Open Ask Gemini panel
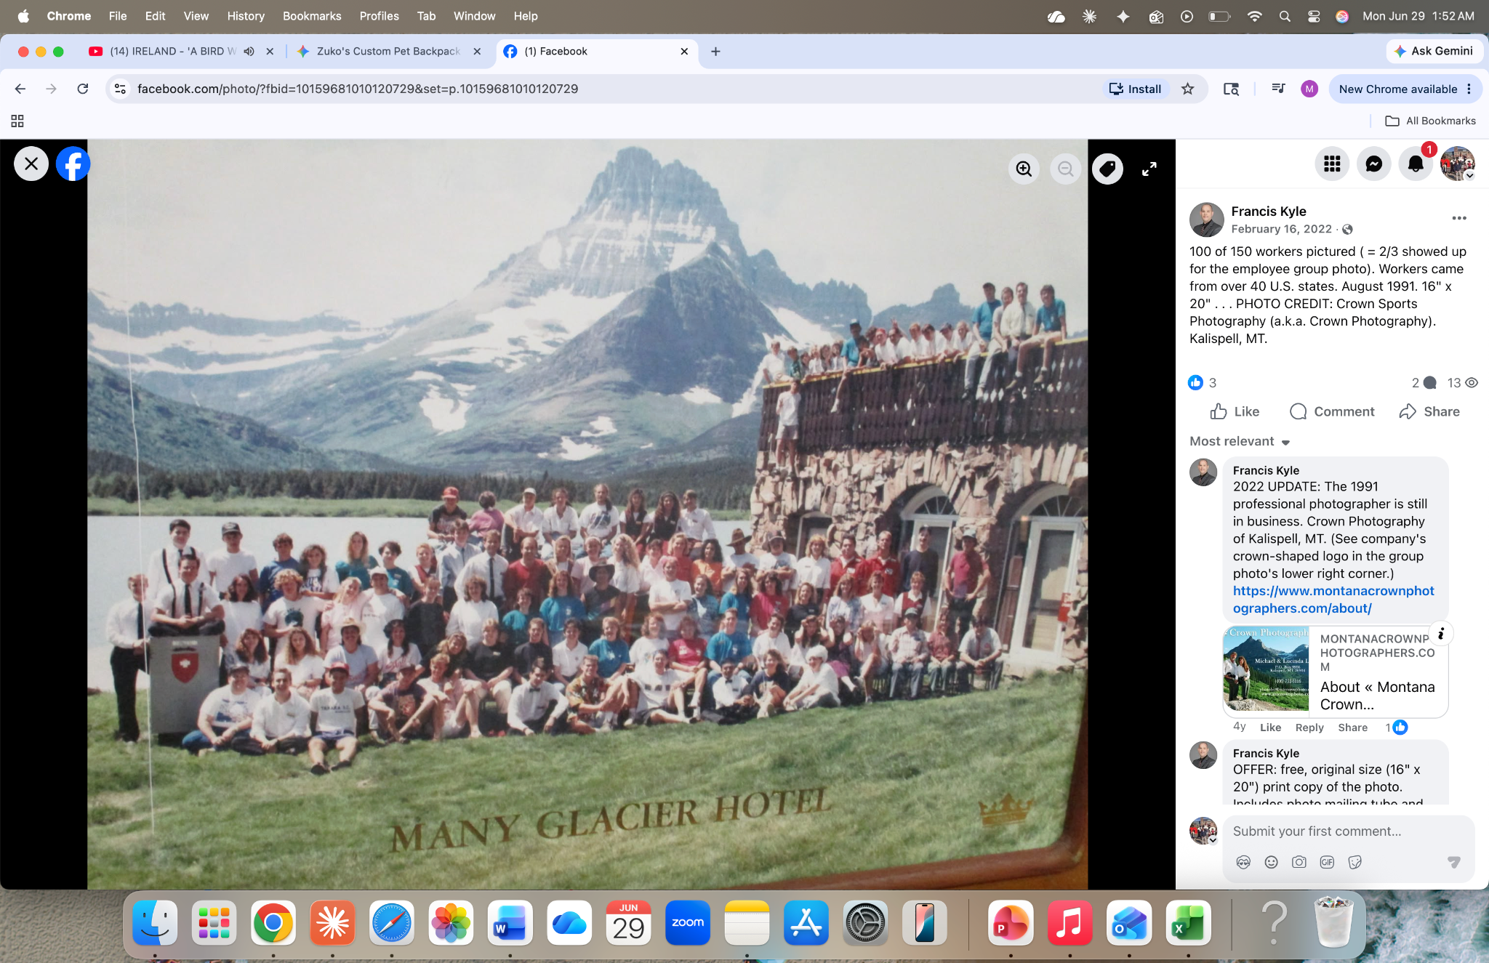This screenshot has height=963, width=1489. click(1434, 52)
